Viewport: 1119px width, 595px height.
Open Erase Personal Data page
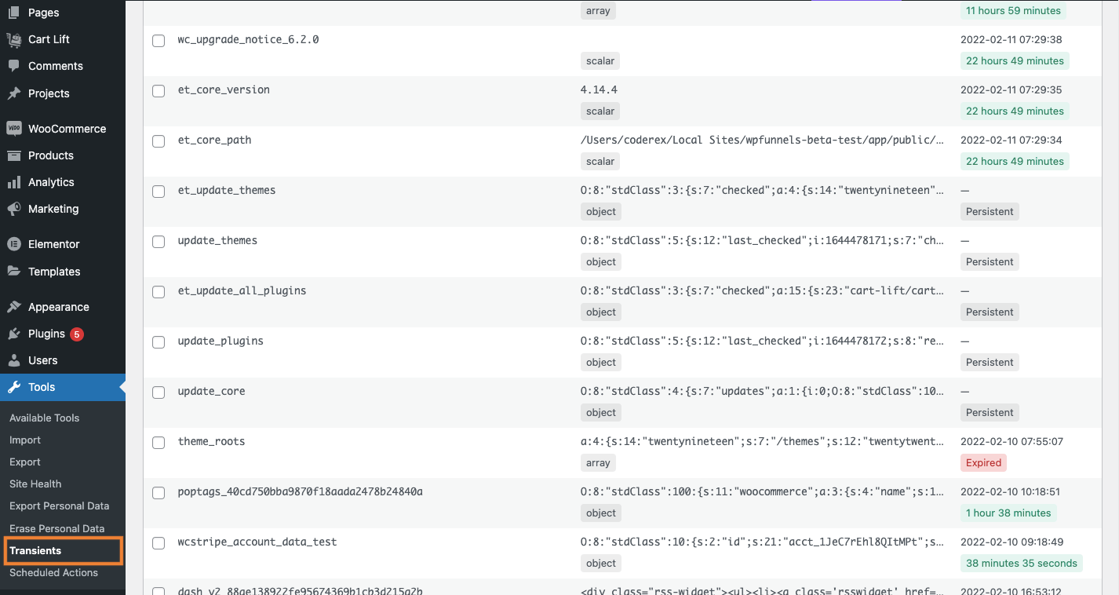tap(57, 528)
